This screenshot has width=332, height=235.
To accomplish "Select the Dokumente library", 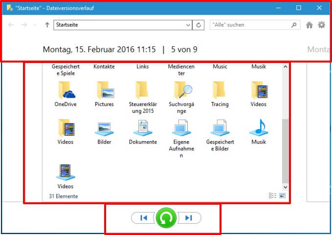I will point(143,132).
